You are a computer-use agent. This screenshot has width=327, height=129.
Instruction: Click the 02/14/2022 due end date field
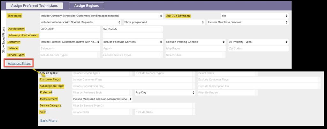click(132, 29)
